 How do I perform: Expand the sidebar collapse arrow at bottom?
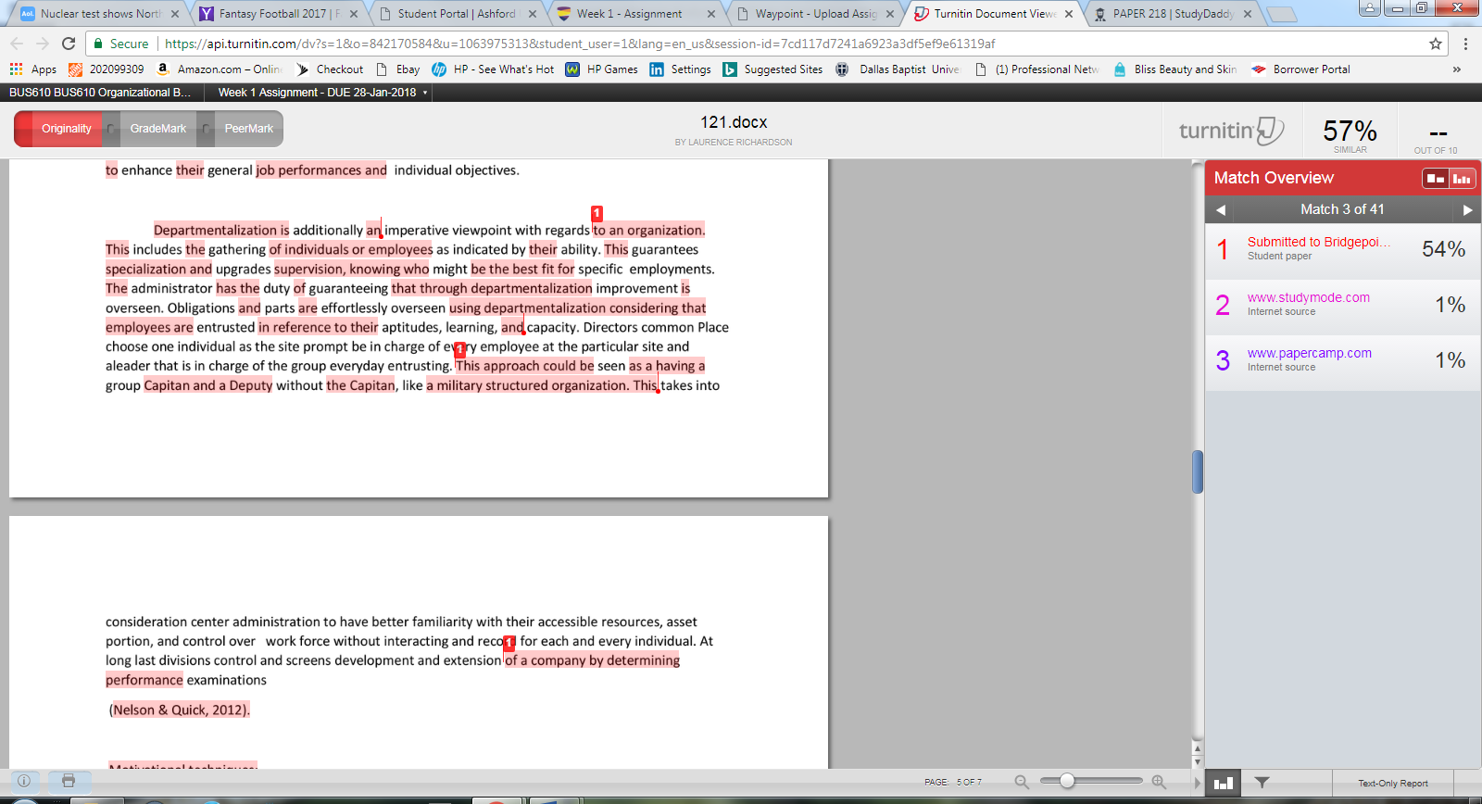pos(1197,783)
